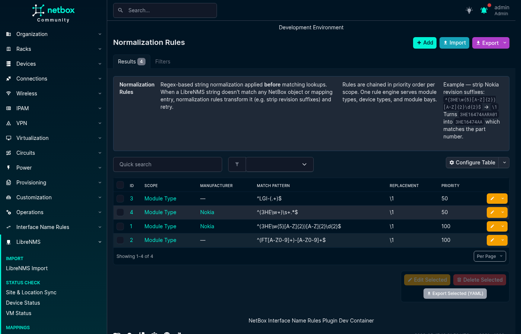
Task: Click the Delete Selected button
Action: (x=480, y=280)
